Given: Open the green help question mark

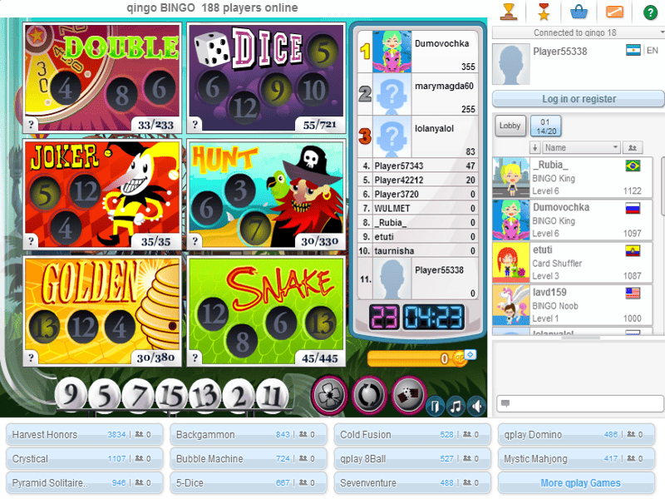Looking at the screenshot, I should pos(650,12).
